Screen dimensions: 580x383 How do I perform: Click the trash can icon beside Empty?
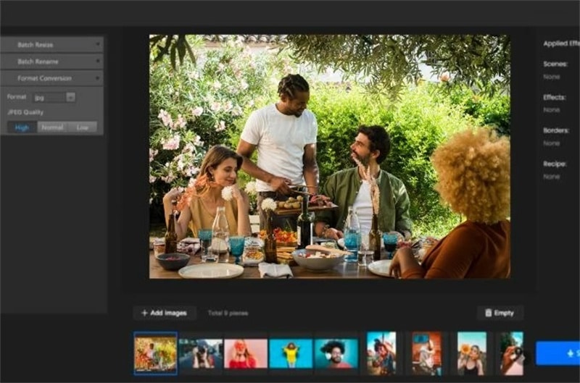[x=488, y=313]
